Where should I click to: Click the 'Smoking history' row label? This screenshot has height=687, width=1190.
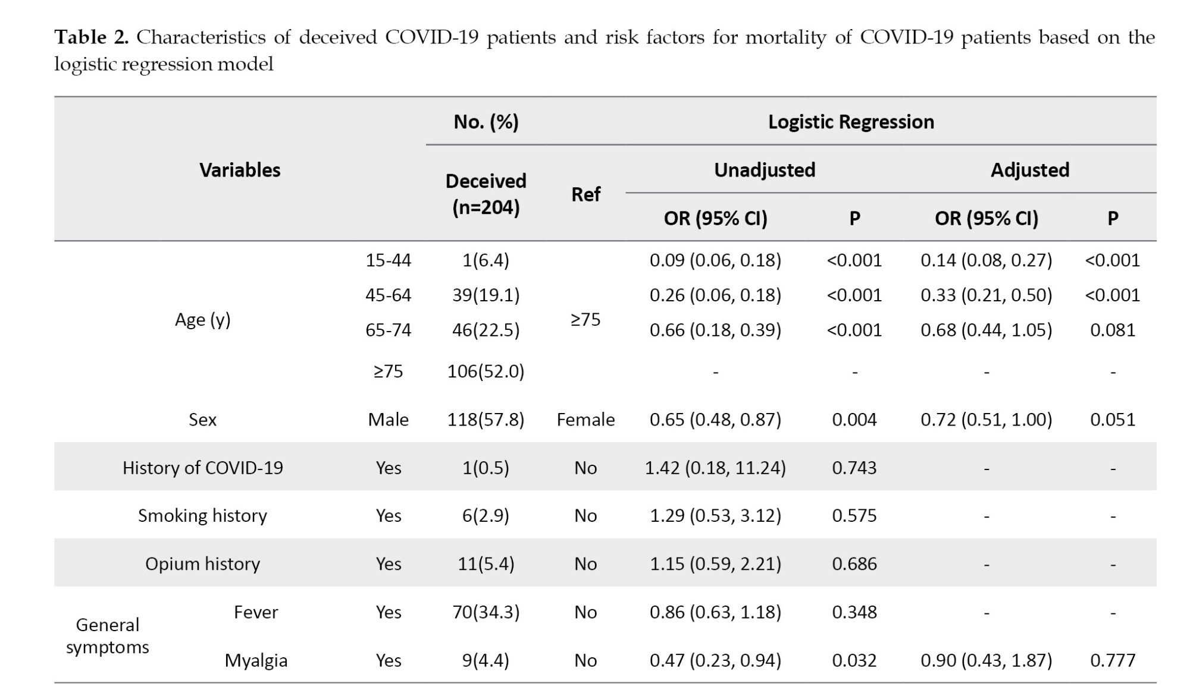click(x=202, y=515)
